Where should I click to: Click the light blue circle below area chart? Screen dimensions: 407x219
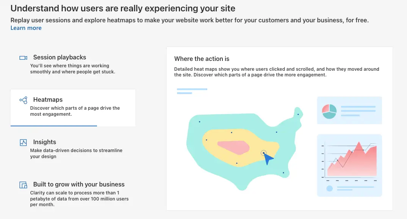(x=329, y=188)
